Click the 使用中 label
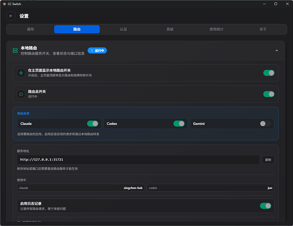Viewport: 293px width, 226px height. 21,180
